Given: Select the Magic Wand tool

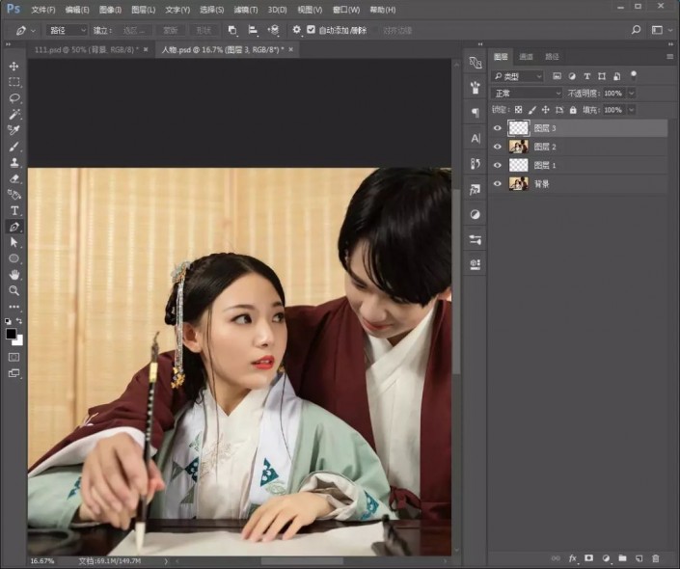Looking at the screenshot, I should tap(14, 114).
